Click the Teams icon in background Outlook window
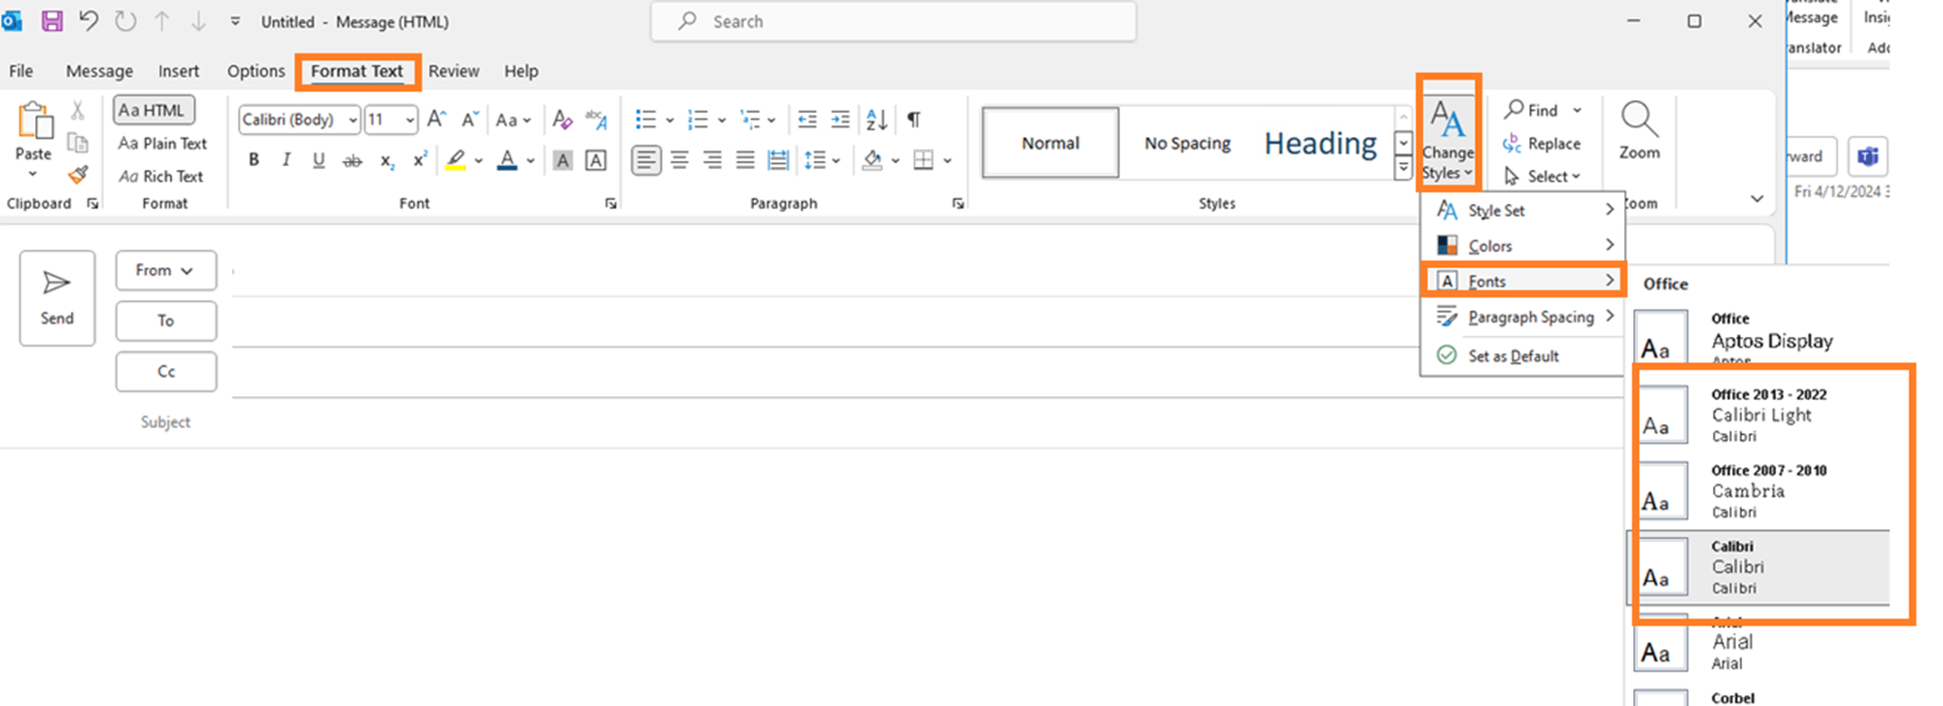This screenshot has width=1943, height=706. point(1867,156)
